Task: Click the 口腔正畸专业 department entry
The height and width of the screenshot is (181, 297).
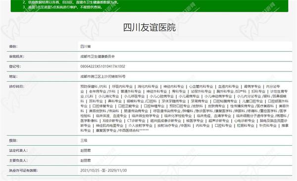Action: (128, 106)
